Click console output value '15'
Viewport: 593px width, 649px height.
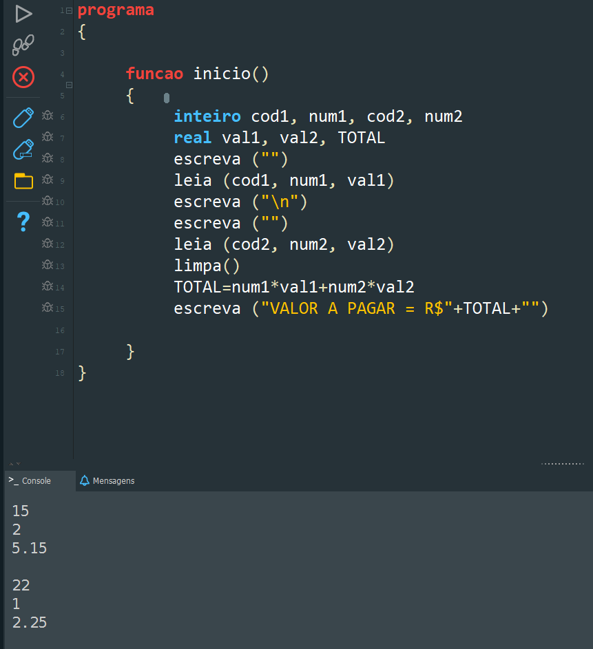pos(21,511)
